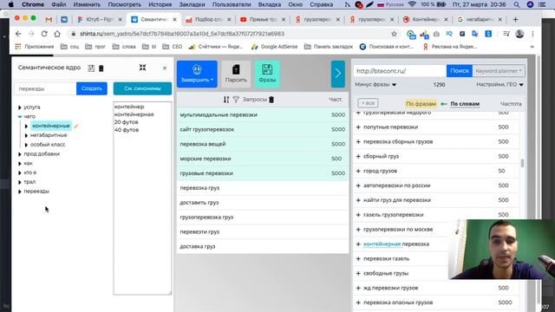Close the Семантическое ядро panel with X

point(165,68)
